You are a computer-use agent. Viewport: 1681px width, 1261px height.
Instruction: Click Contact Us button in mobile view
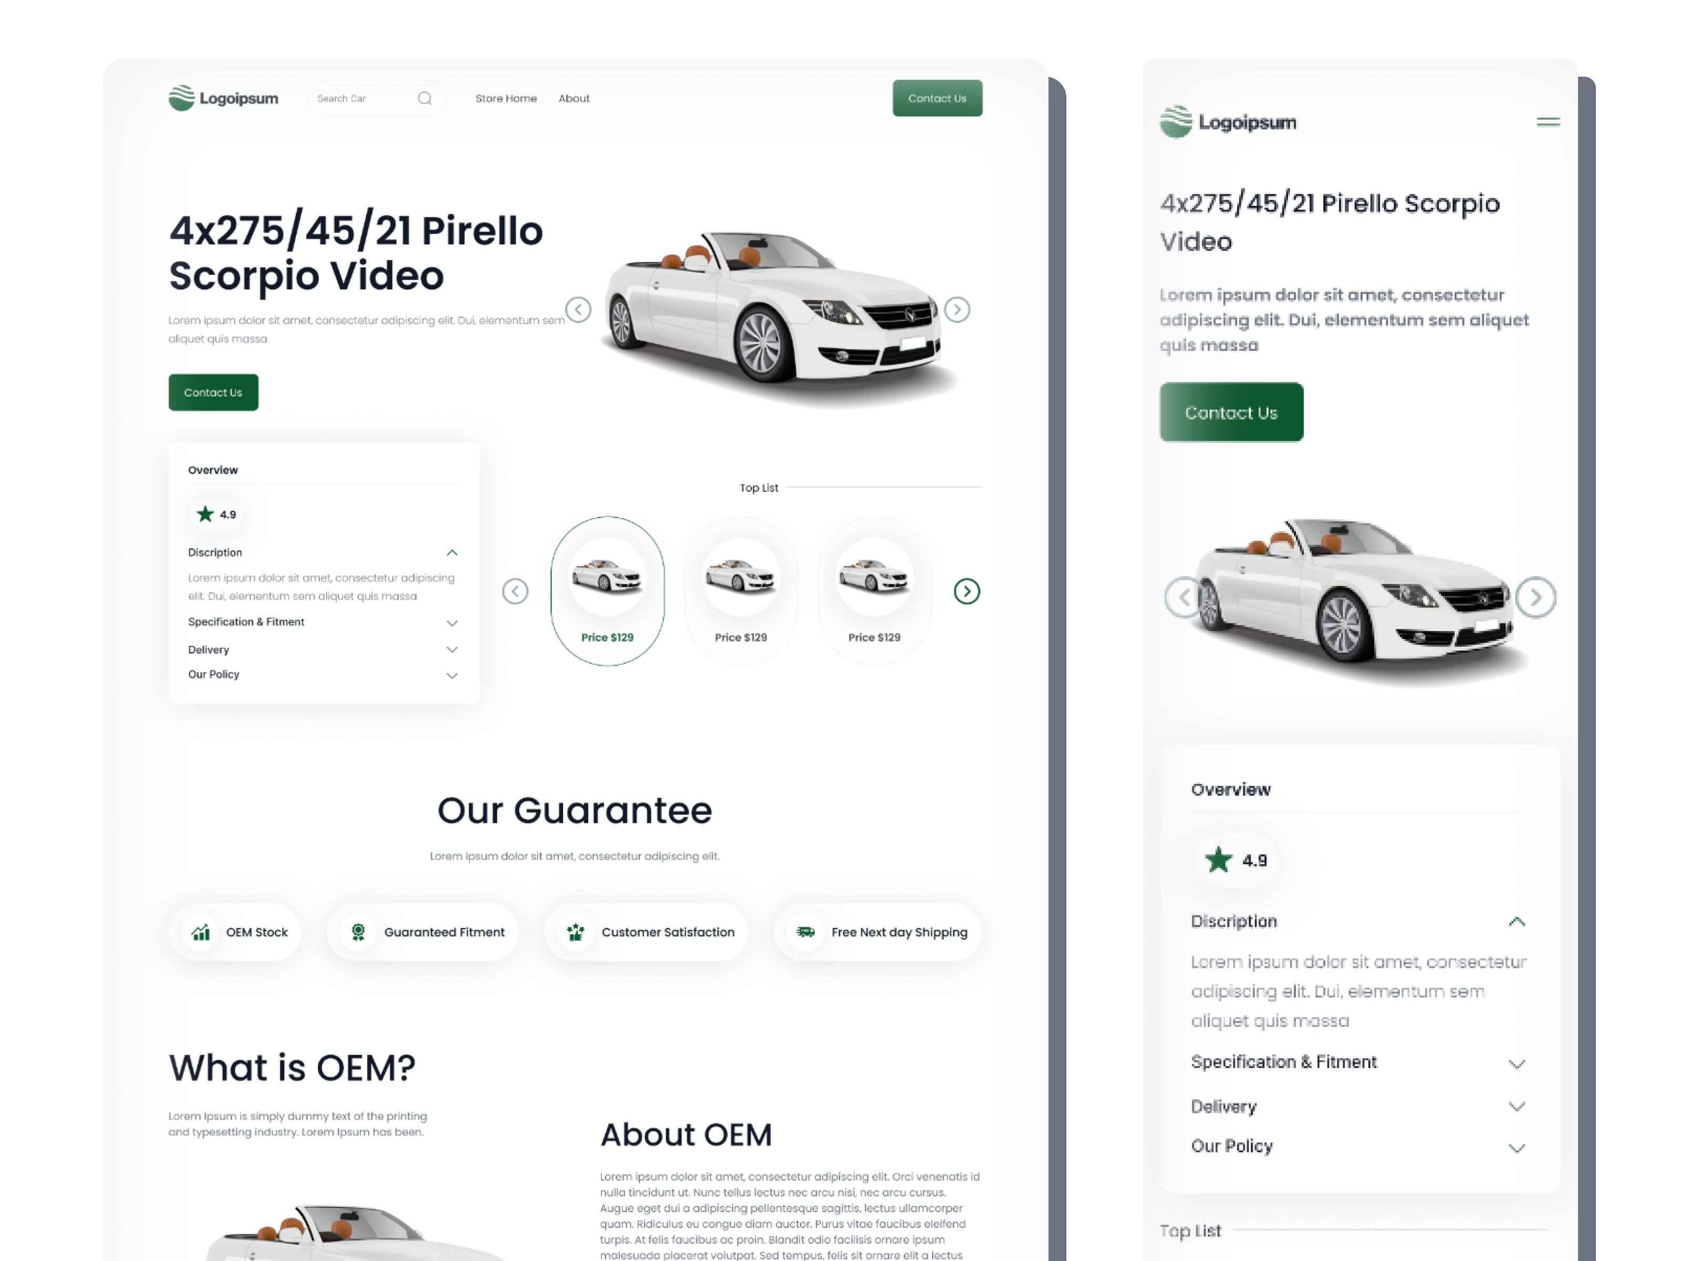tap(1231, 412)
